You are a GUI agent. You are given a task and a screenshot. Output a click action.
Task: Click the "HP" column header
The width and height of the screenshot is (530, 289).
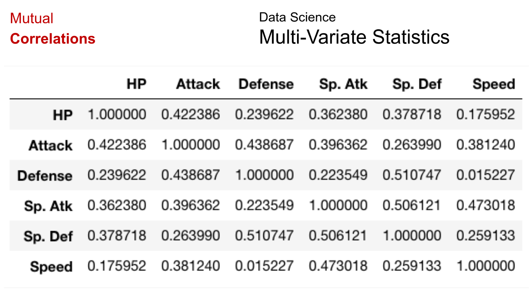(x=136, y=84)
